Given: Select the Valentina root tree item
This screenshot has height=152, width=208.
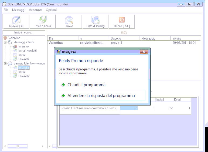Looking at the screenshot, I should click(x=14, y=38).
